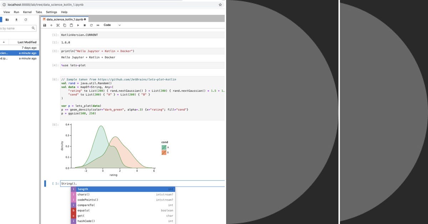Viewport: 428px width, 224px height.
Task: Save the notebook with the floppy icon
Action: point(45,25)
